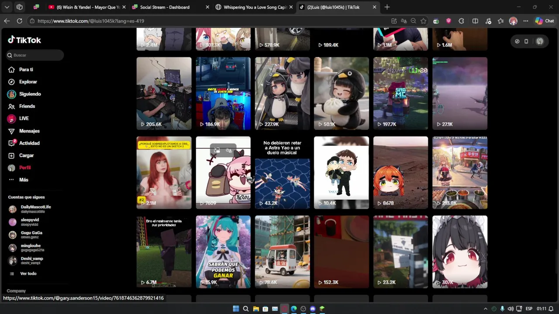The width and height of the screenshot is (559, 314).
Task: Show hidden system tray icons
Action: [485, 309]
